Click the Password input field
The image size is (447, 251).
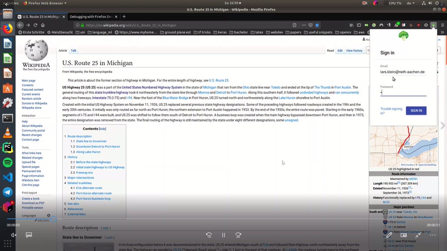pos(403,92)
